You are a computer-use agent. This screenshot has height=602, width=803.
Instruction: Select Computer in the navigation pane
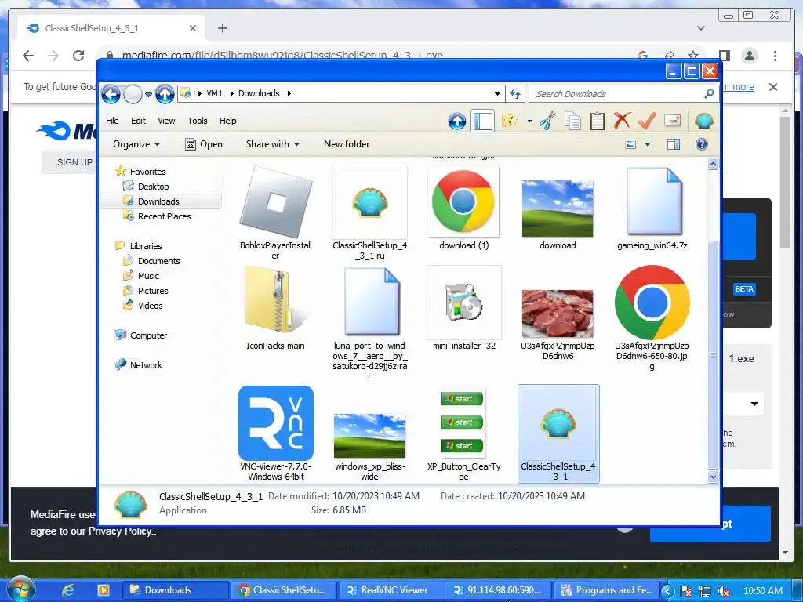tap(148, 335)
